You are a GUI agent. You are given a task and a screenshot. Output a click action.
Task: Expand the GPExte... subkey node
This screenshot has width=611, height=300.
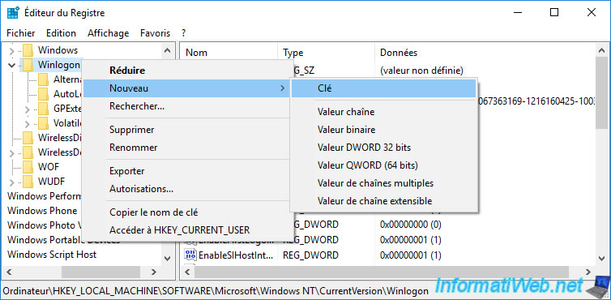click(x=28, y=109)
